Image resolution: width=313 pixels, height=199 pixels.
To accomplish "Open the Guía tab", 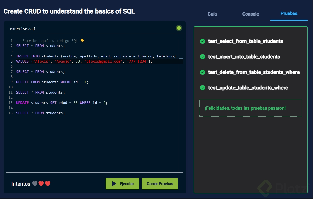I will (212, 14).
